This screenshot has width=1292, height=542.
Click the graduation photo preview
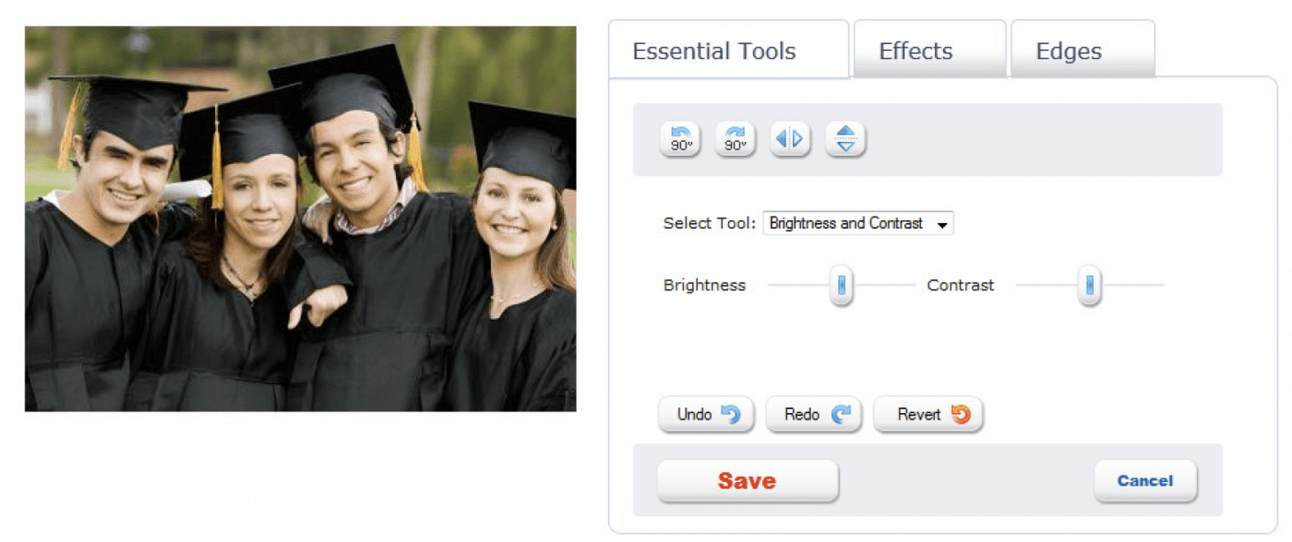pos(300,218)
